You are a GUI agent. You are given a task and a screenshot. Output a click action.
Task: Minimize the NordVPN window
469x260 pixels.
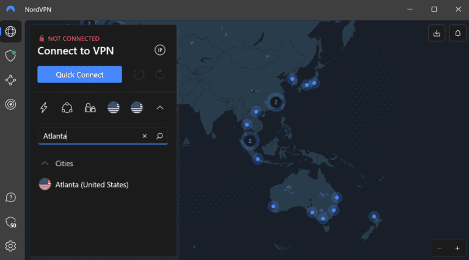click(410, 9)
